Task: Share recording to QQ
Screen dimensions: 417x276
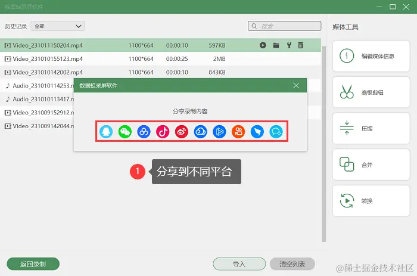Action: [x=106, y=132]
